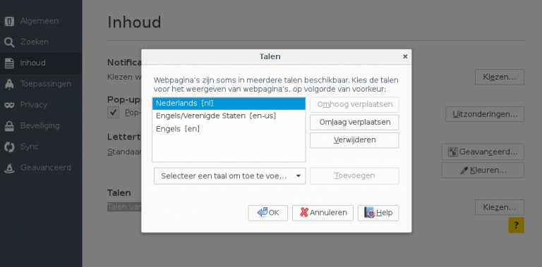Click the red X icon on Annuleren
This screenshot has height=267, width=542.
(304, 212)
